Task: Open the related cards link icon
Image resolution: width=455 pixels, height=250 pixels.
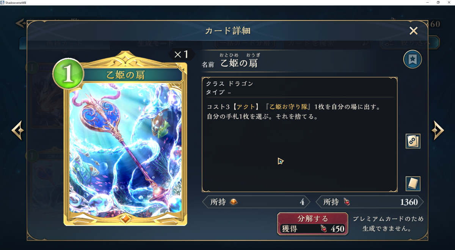Action: tap(413, 141)
